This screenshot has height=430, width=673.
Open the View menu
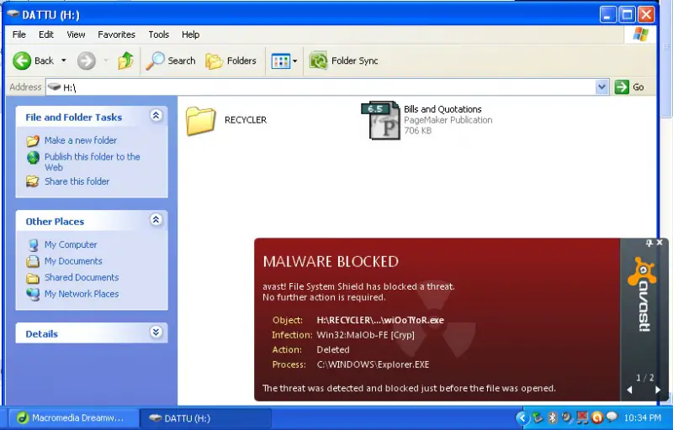click(76, 34)
